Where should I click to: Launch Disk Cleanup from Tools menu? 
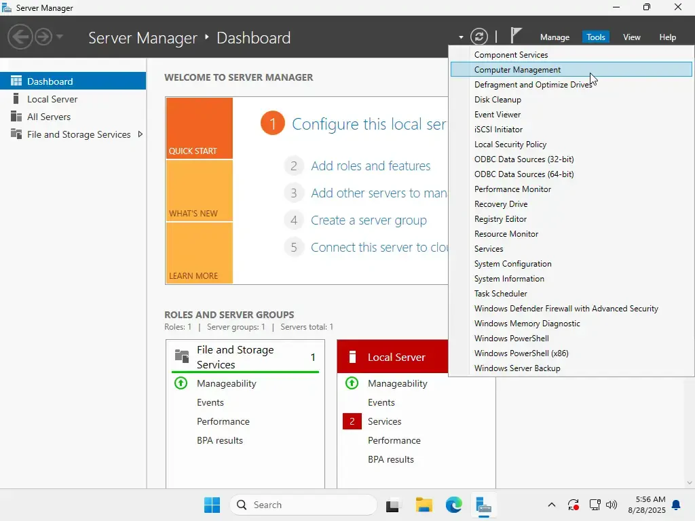click(x=571, y=99)
